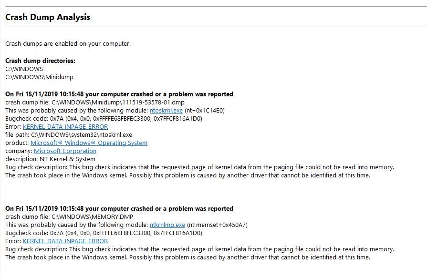Follow the Microsoft Corporation company link
The height and width of the screenshot is (278, 427).
click(65, 151)
